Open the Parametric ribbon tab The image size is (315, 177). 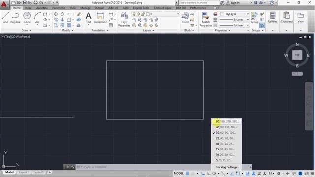point(59,8)
